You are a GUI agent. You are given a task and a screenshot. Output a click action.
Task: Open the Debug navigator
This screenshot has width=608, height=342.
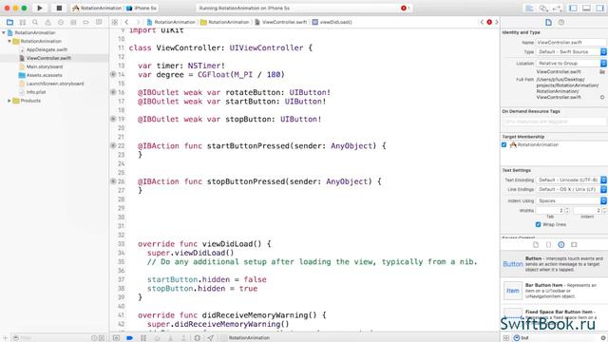point(73,22)
